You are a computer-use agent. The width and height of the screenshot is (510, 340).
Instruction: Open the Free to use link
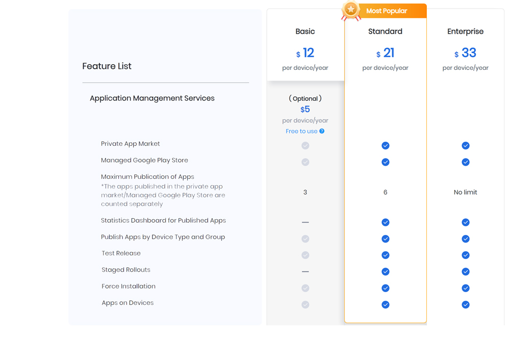302,131
